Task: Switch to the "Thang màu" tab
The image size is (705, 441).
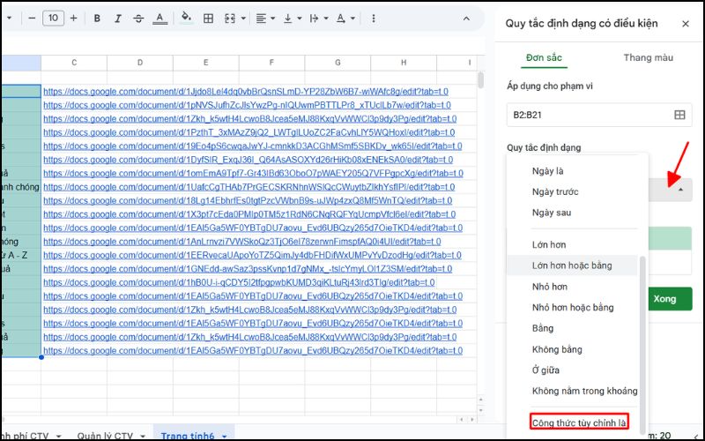Action: tap(648, 57)
